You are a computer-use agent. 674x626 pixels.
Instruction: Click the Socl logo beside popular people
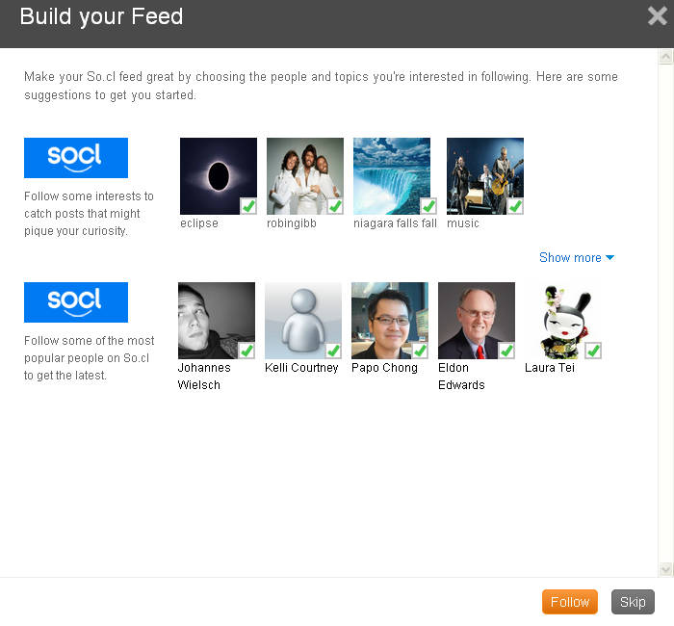click(x=76, y=302)
